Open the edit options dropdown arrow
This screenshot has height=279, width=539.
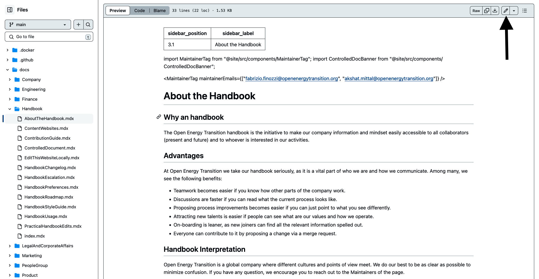pyautogui.click(x=514, y=11)
